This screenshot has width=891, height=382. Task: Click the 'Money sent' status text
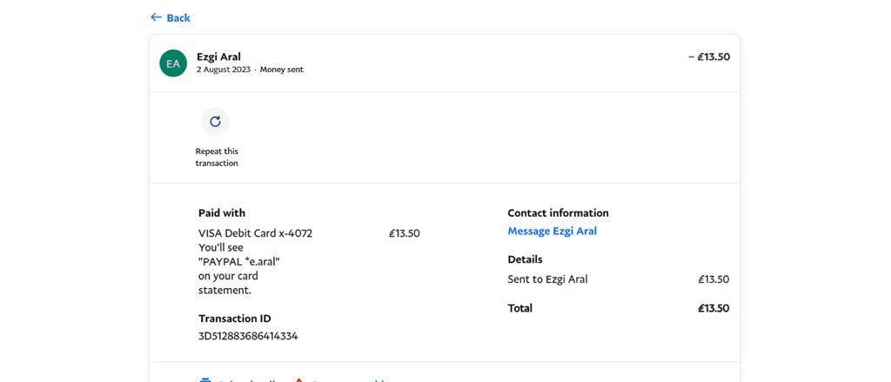tap(282, 70)
